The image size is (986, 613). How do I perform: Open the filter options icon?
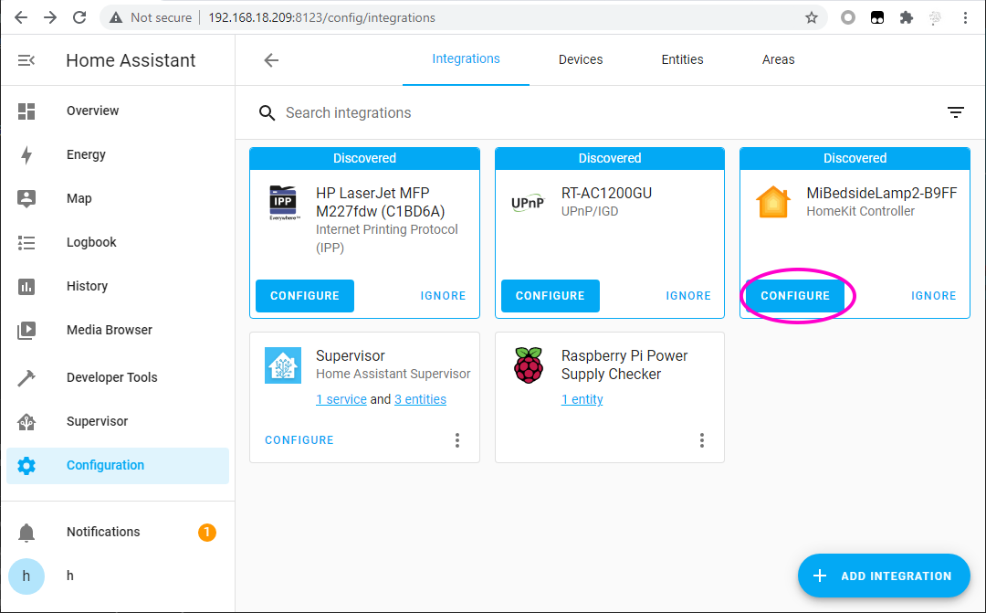pos(955,112)
